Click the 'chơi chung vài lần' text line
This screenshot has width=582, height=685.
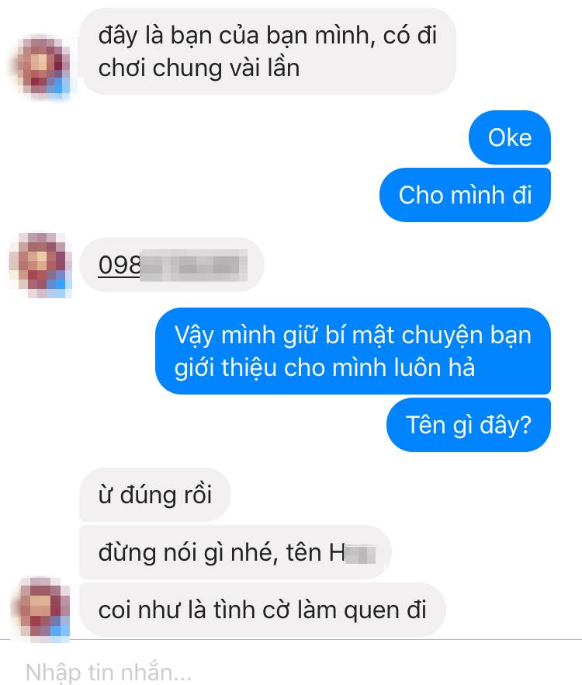click(x=199, y=68)
